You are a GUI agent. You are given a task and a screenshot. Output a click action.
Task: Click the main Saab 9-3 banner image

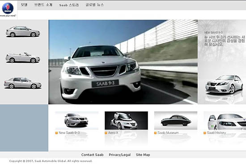pos(123,62)
